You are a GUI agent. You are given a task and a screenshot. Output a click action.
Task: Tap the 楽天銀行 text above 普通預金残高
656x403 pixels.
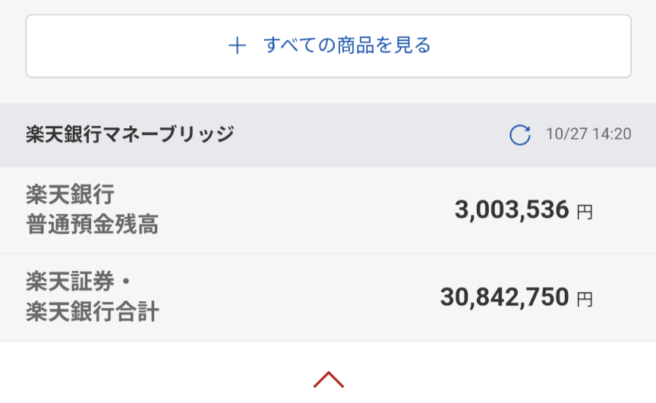[70, 194]
